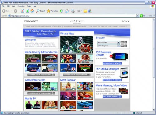
Task: Click the Print toolbar icon
Action: point(73,11)
